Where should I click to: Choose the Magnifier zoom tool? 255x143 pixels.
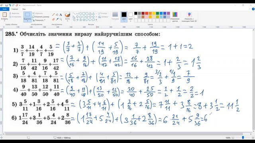[61, 19]
